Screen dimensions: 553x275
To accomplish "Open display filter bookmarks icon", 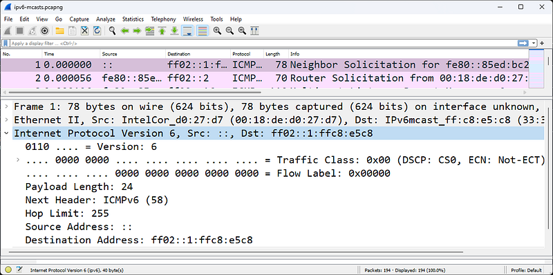I will click(x=6, y=44).
